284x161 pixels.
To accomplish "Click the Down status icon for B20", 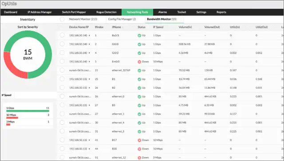I will 139,149.
